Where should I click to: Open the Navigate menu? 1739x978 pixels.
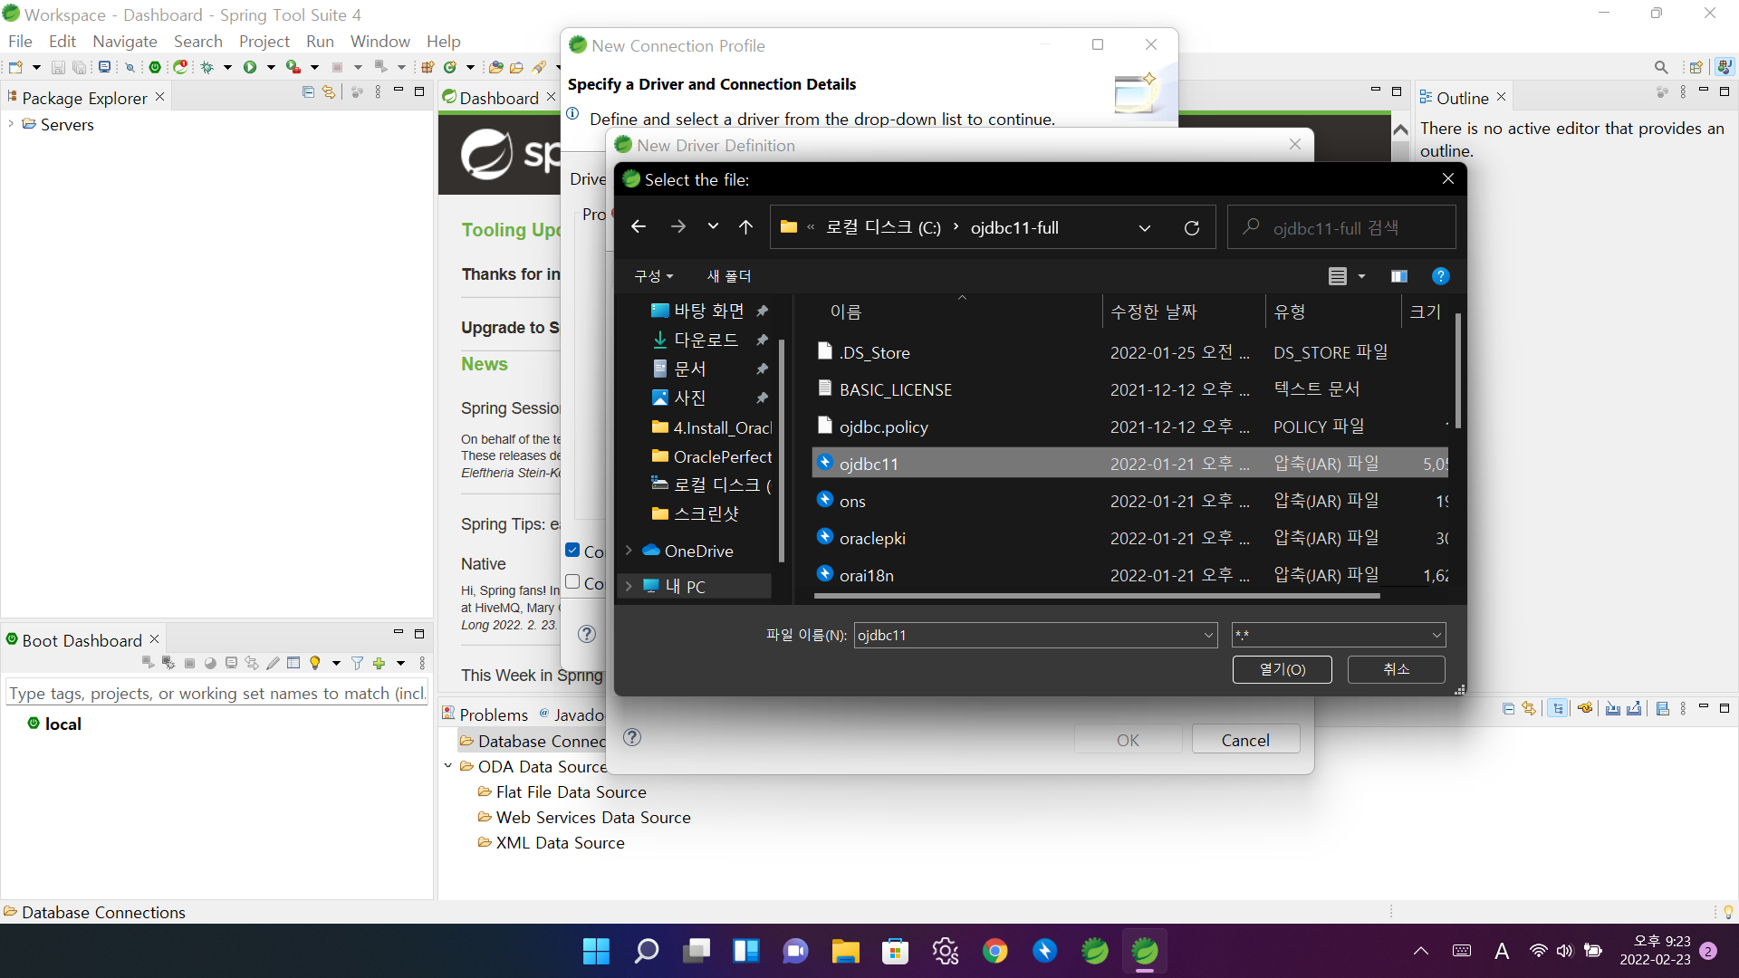[x=124, y=41]
